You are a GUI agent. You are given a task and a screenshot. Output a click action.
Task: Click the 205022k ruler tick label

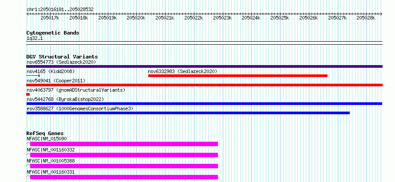click(x=194, y=18)
